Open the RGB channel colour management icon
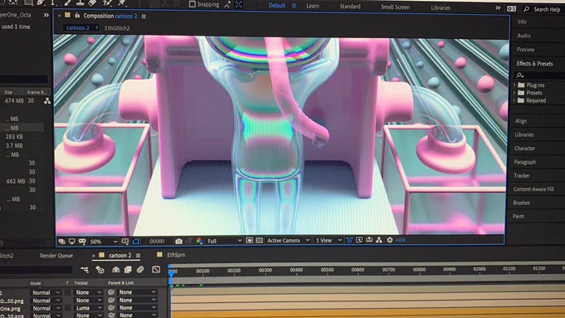Viewport: 565px width, 318px height. pos(199,241)
